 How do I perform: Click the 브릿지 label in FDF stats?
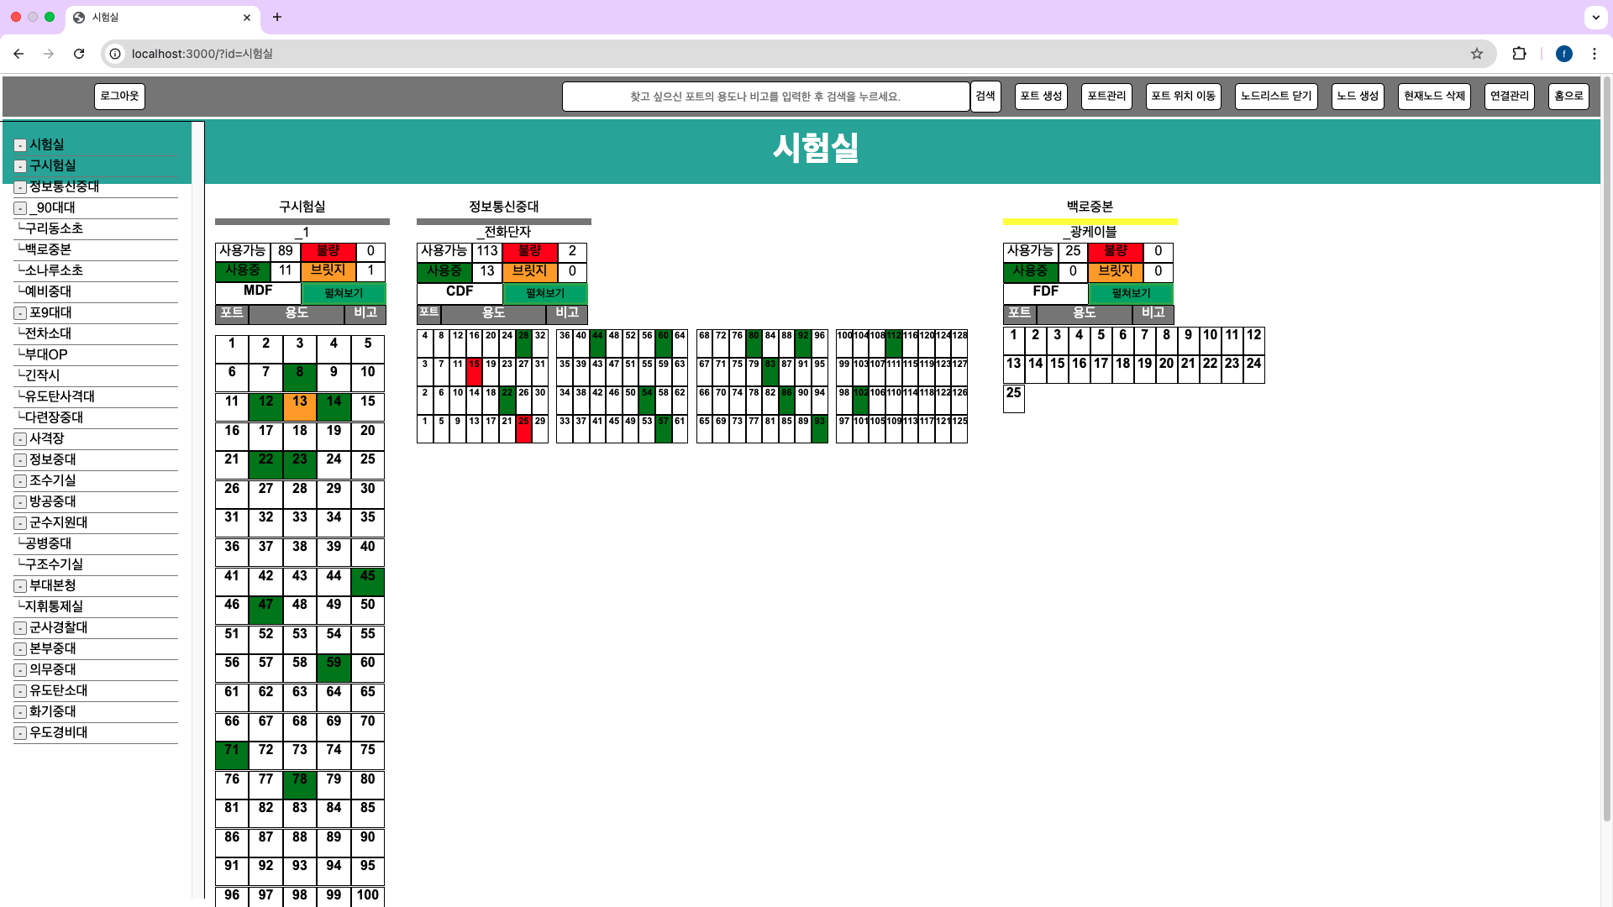click(1116, 271)
